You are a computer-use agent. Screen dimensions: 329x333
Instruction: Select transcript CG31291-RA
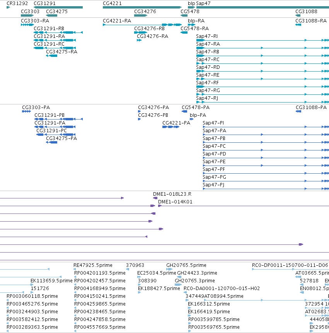click(49, 36)
